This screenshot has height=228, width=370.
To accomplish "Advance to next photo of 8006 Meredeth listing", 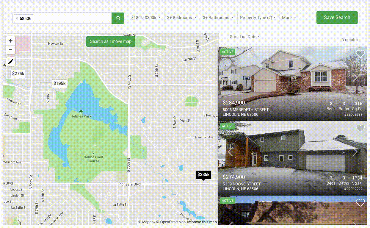I will click(356, 78).
